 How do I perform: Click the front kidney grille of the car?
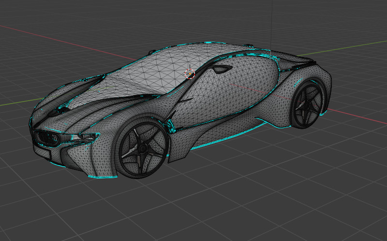47,138
